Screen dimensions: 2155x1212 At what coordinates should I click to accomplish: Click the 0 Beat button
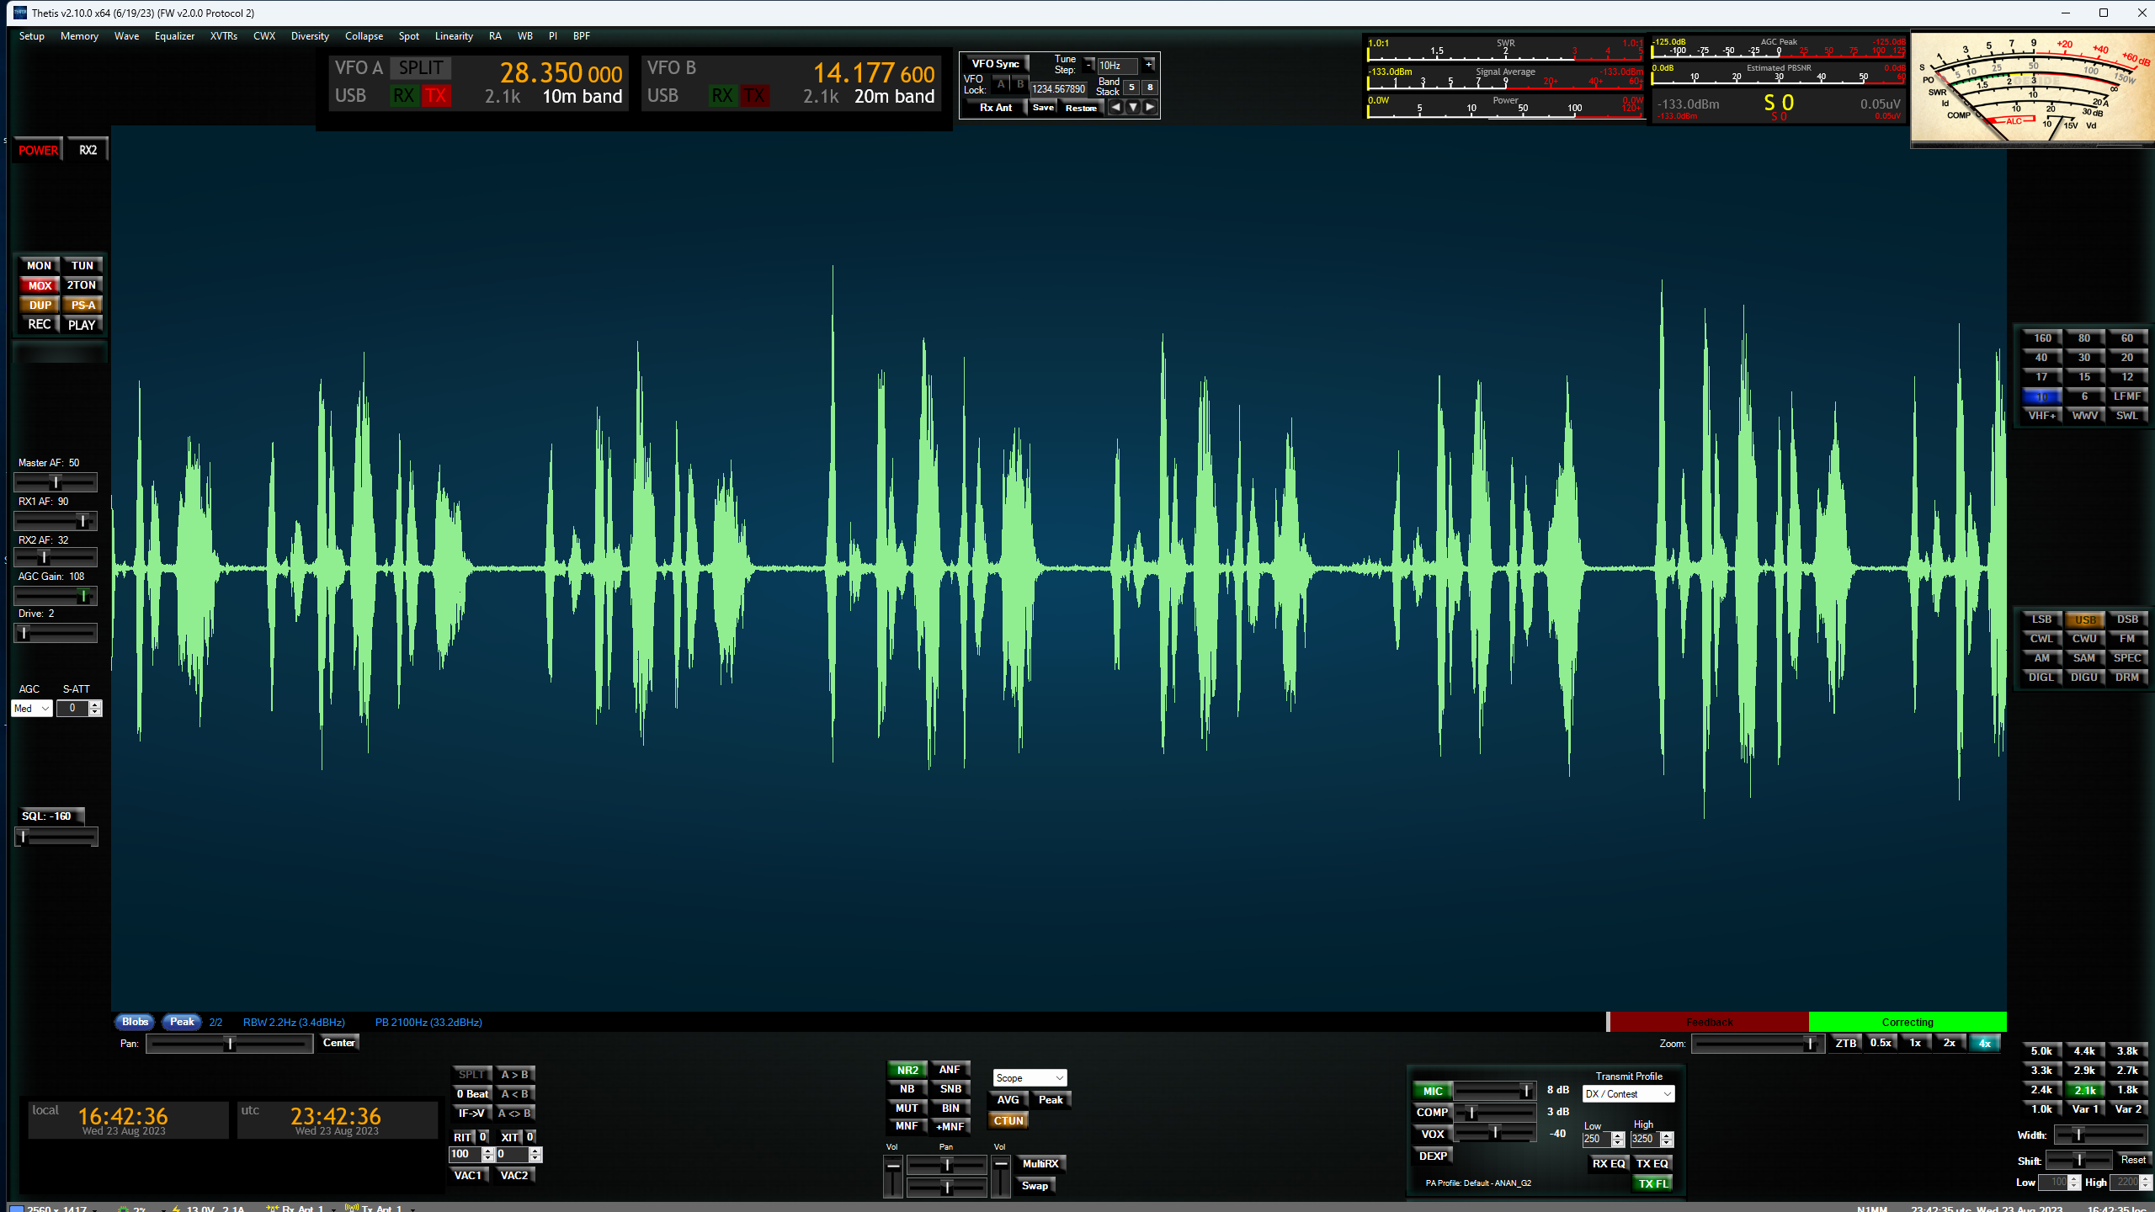472,1094
